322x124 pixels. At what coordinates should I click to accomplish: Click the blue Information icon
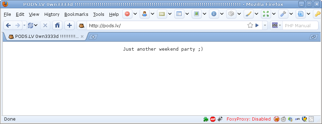click(x=214, y=14)
